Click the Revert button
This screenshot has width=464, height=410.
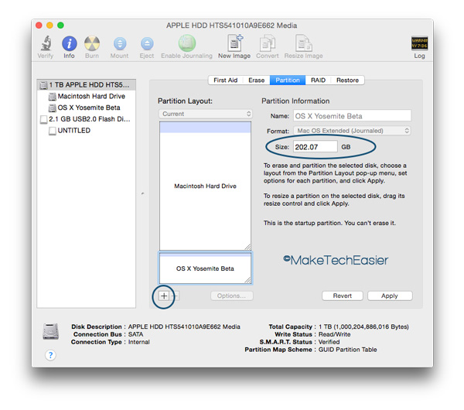(x=343, y=296)
